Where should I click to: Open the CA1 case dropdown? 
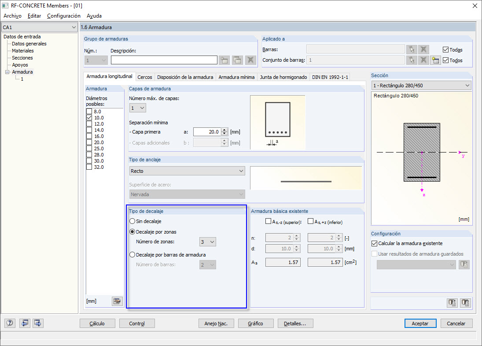(x=39, y=27)
